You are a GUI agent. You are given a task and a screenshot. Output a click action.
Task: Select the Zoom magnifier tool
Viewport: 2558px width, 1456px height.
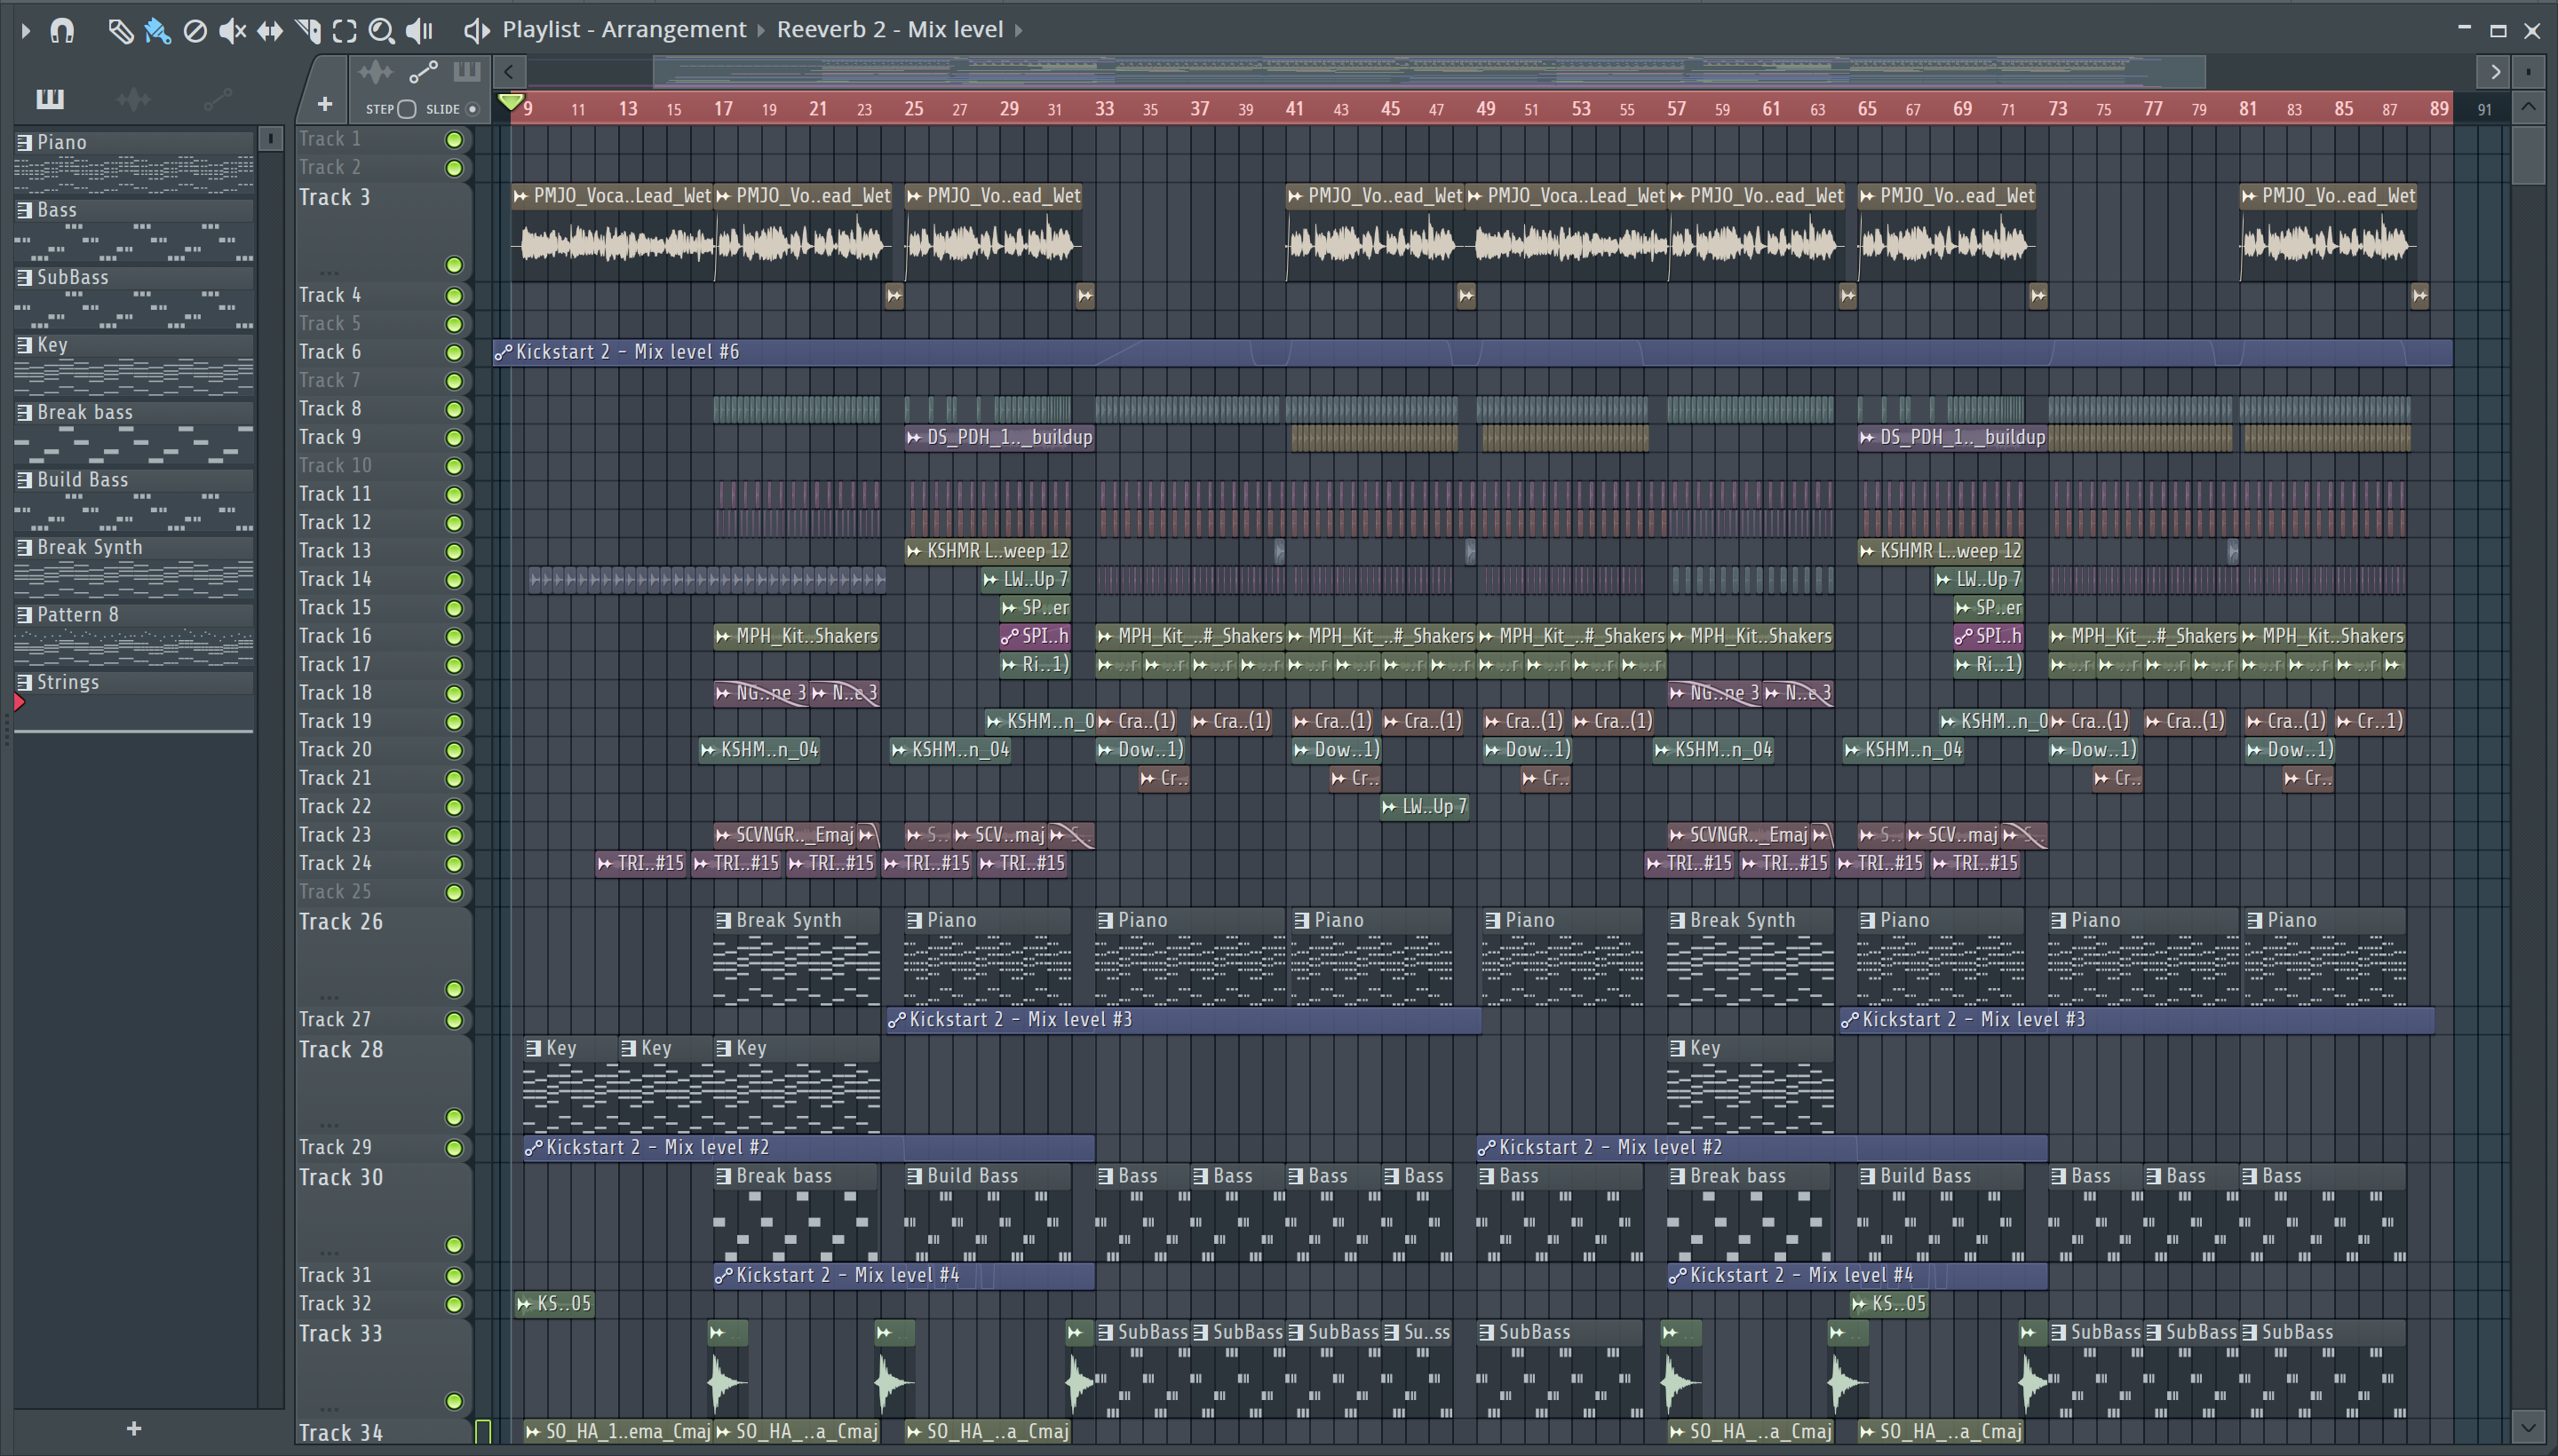coord(381,31)
